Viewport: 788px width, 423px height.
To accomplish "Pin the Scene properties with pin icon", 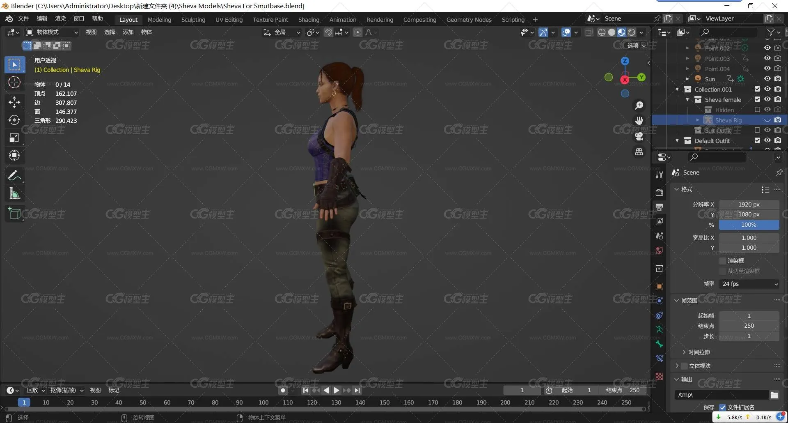I will (779, 173).
